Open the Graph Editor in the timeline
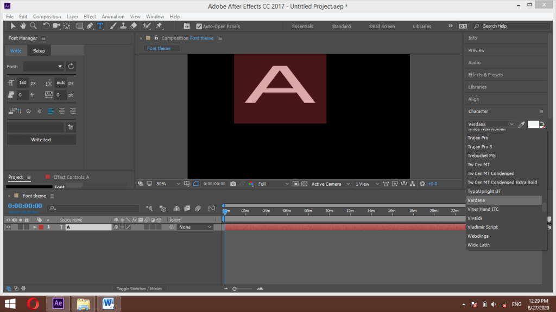This screenshot has width=556, height=312. pyautogui.click(x=211, y=208)
